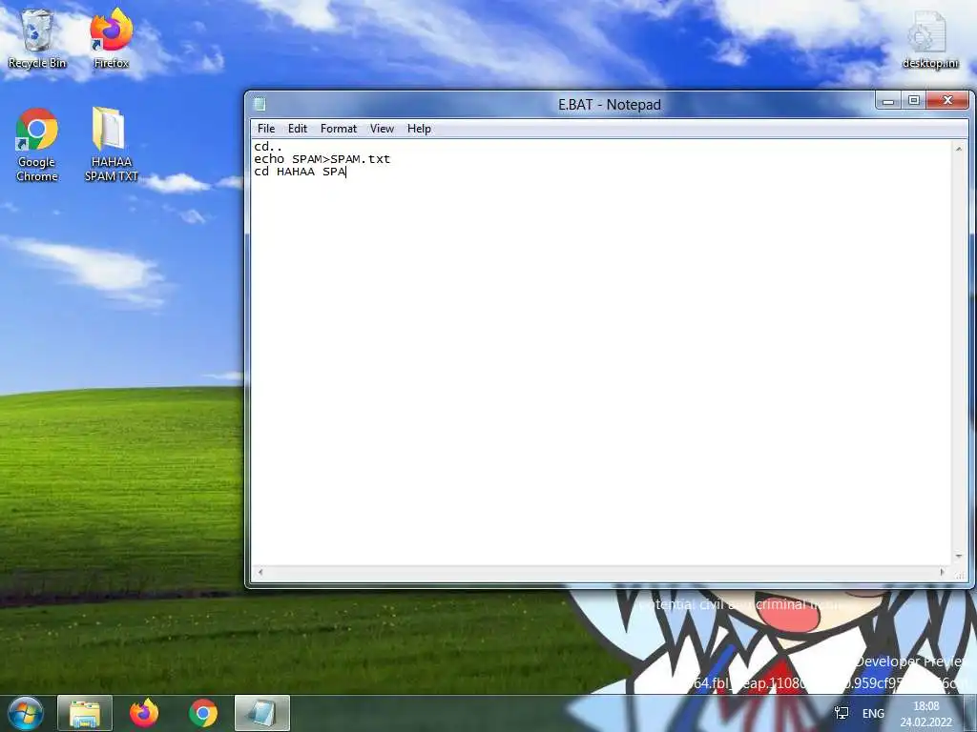Click the network tray icon
Screen dimensions: 977x732
pos(842,713)
